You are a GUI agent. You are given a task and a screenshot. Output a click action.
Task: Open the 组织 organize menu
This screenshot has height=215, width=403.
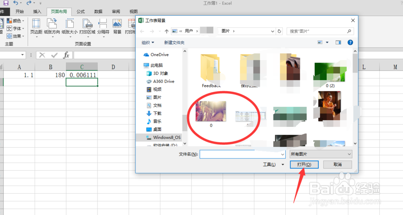coord(148,42)
